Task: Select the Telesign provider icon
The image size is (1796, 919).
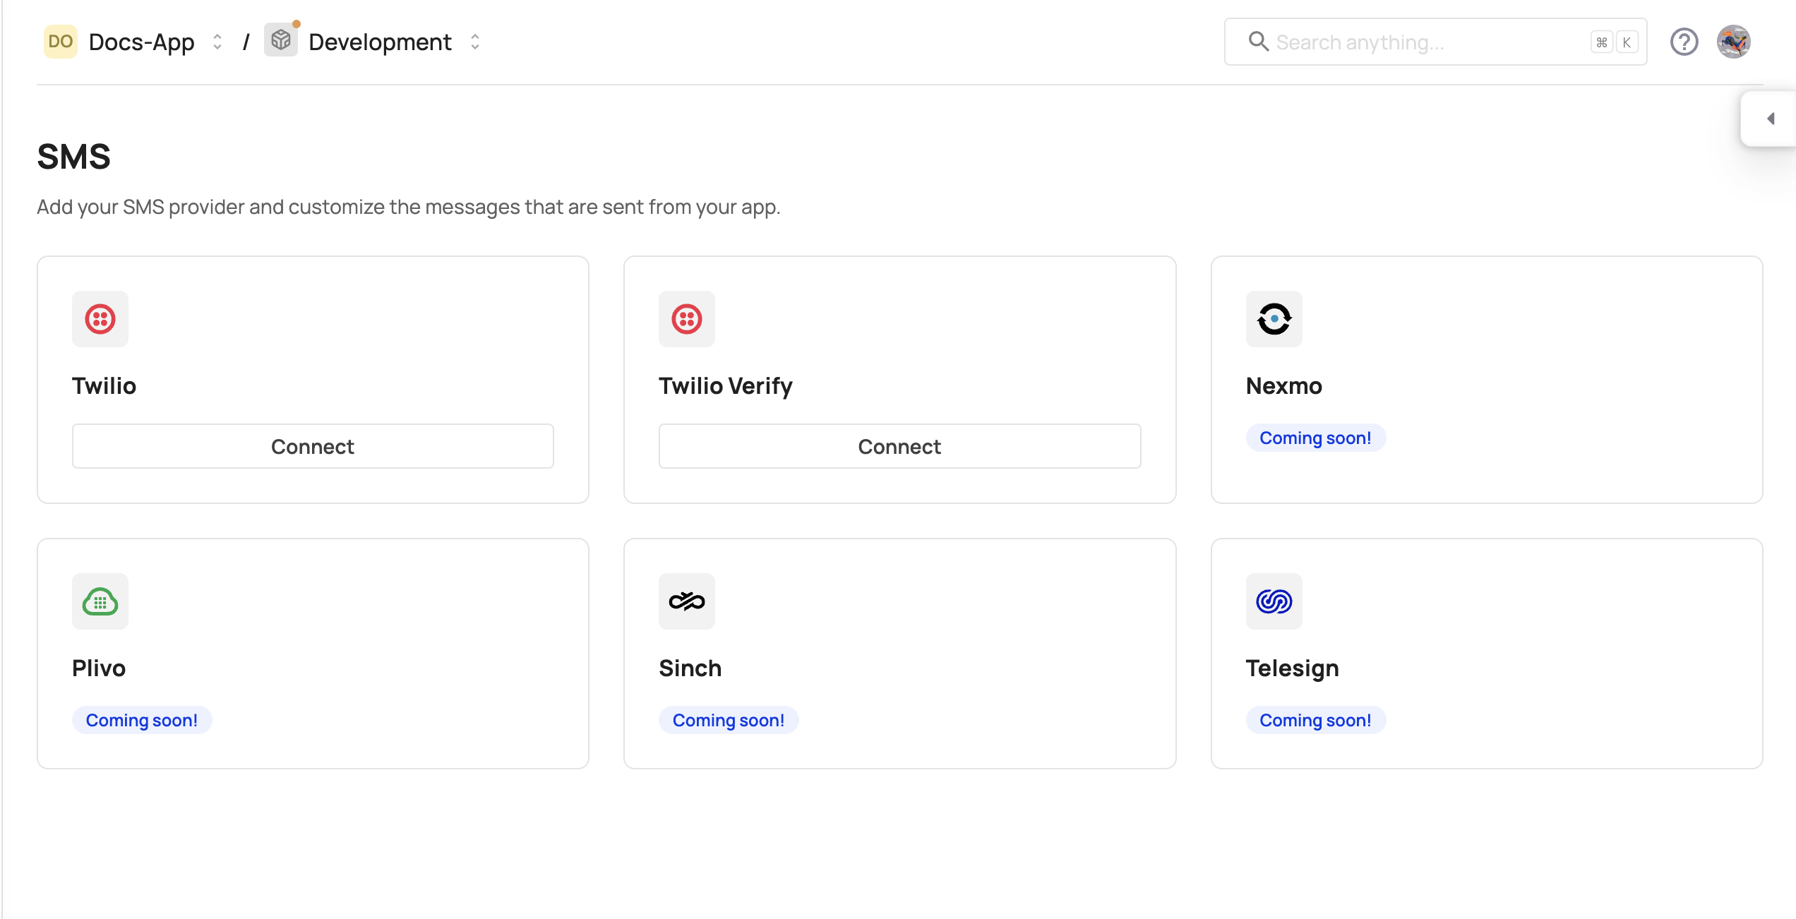Action: pos(1274,601)
